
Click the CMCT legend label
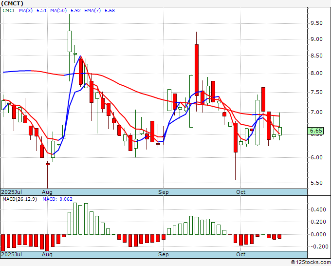click(x=9, y=11)
